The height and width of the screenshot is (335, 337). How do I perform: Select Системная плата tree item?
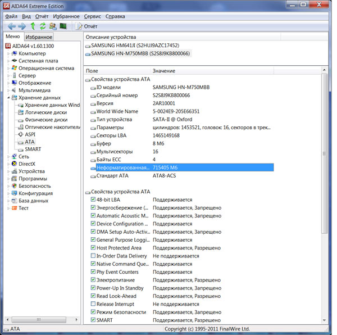pos(38,61)
